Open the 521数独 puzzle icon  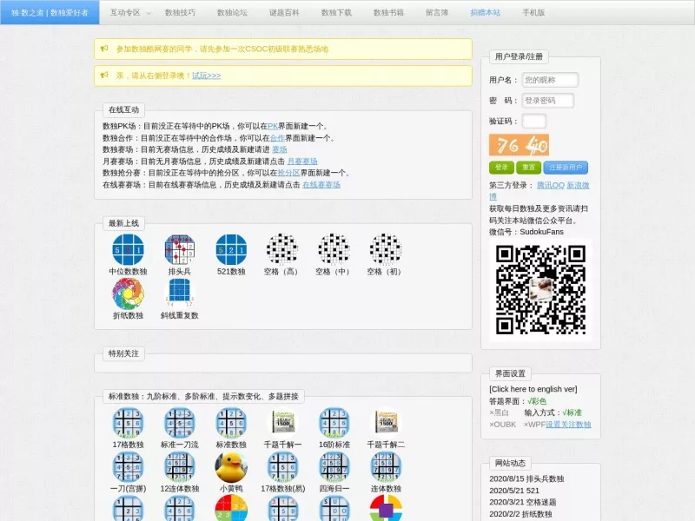tap(231, 249)
